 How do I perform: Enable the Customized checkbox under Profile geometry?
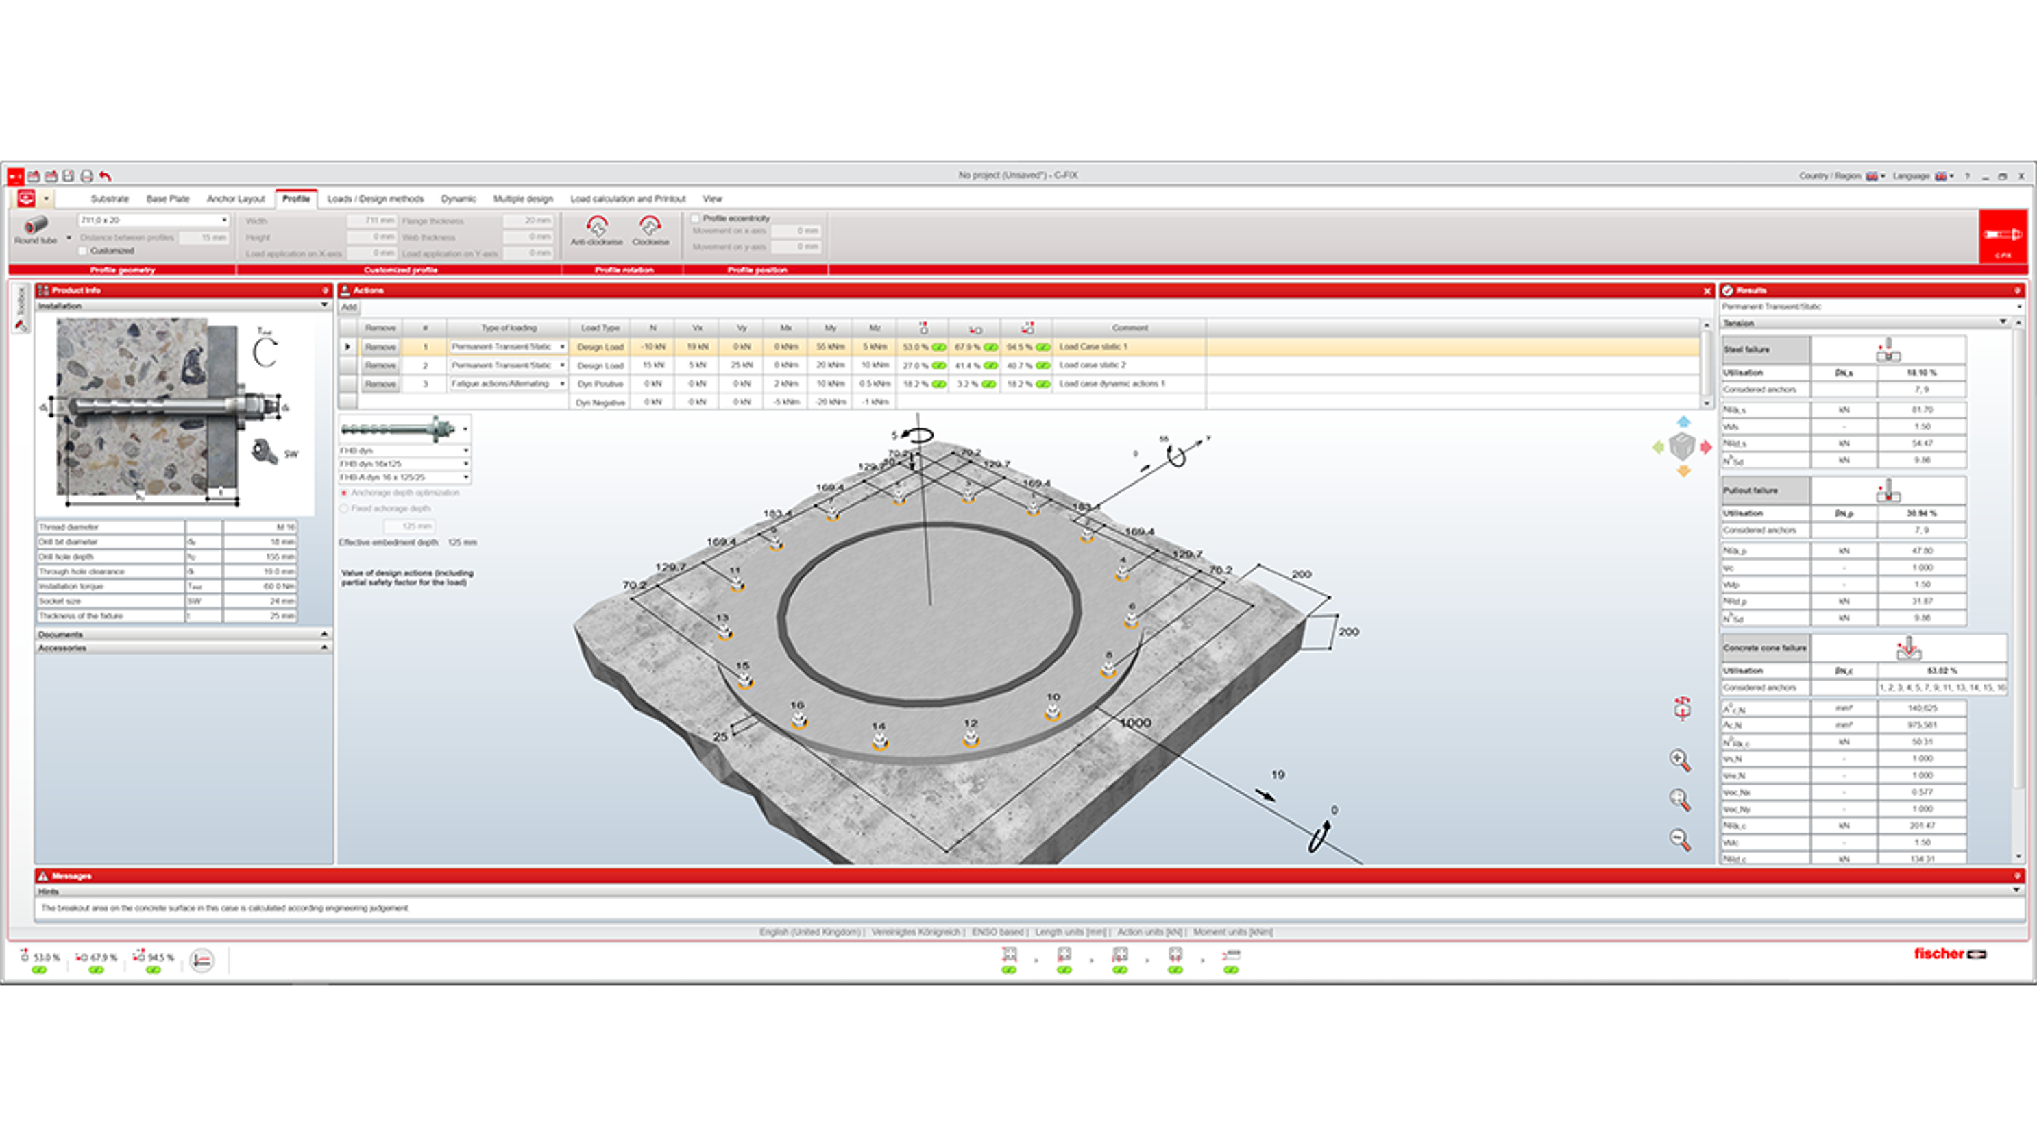[x=82, y=250]
